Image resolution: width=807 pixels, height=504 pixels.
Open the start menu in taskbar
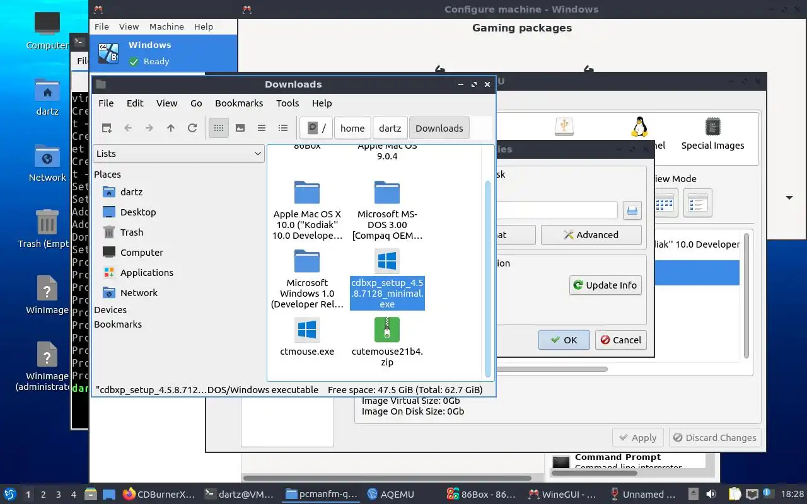10,494
